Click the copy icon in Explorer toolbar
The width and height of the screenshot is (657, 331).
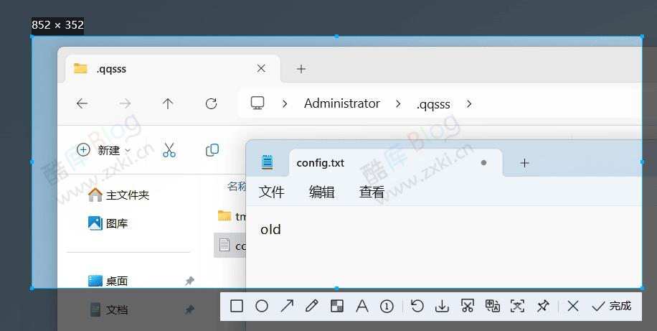click(x=212, y=150)
